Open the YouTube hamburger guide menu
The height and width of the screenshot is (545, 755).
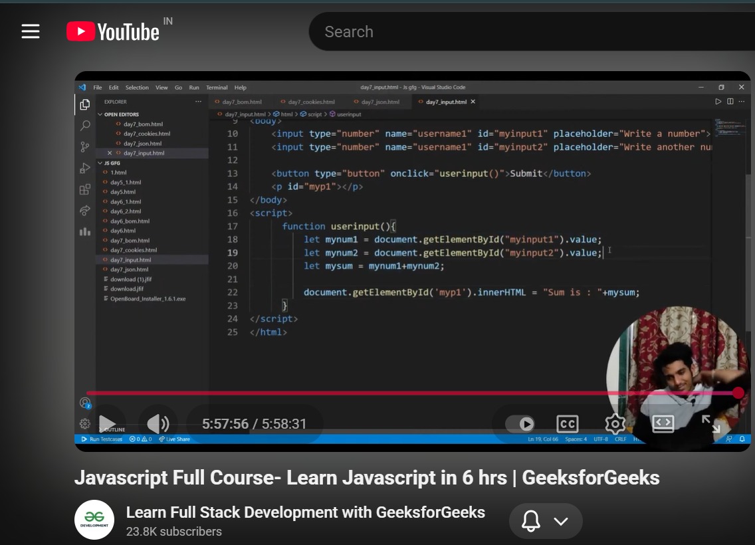[31, 32]
